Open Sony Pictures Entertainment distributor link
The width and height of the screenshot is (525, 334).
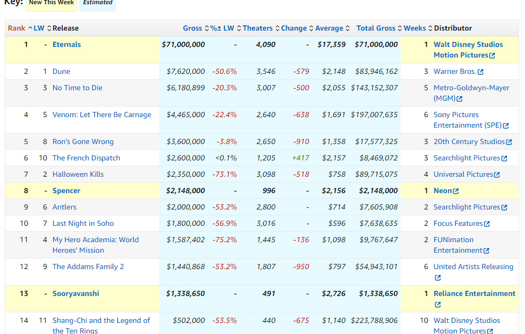pos(468,120)
